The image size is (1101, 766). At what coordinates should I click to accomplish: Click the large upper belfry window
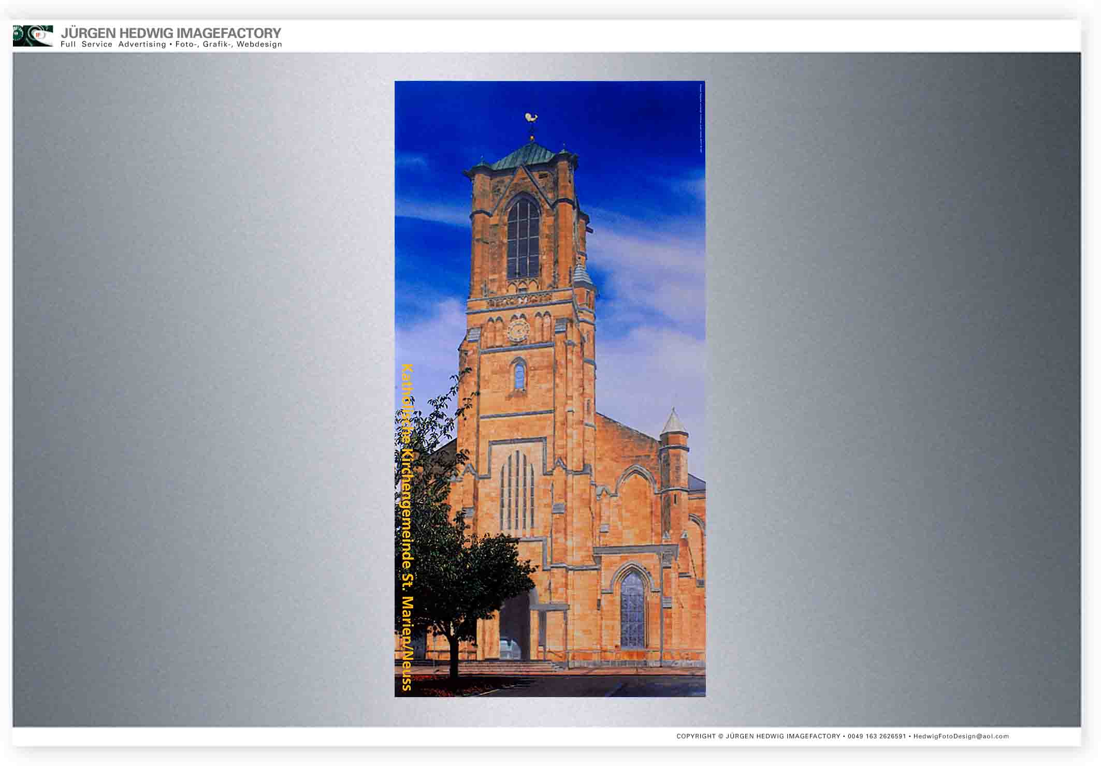click(523, 240)
